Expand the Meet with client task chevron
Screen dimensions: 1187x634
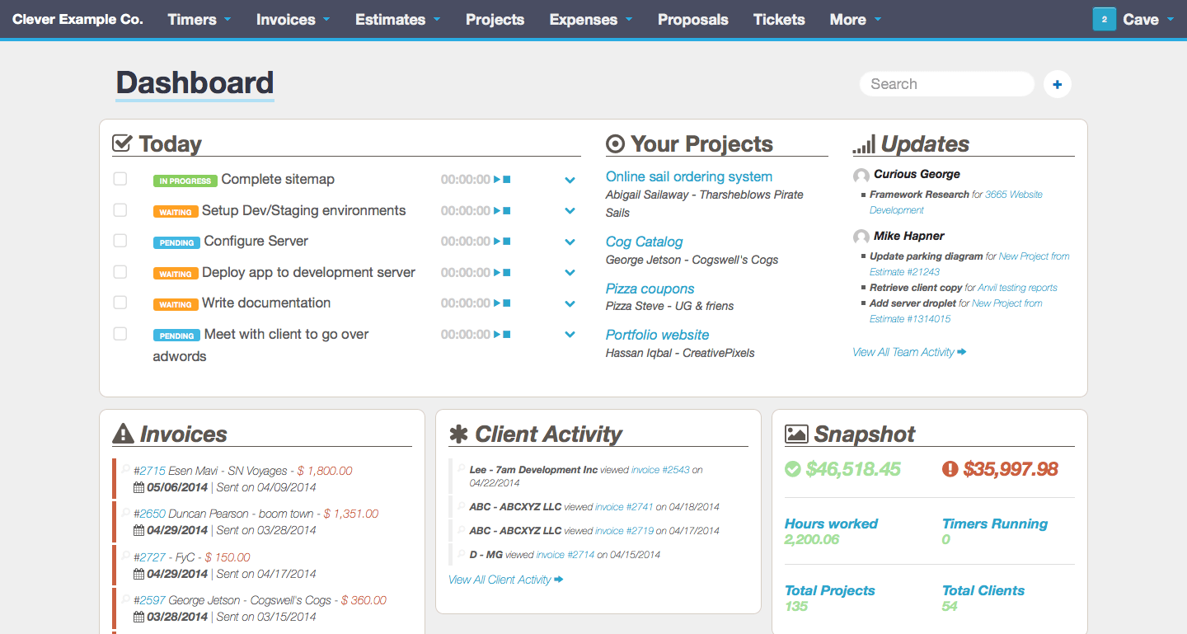(570, 335)
